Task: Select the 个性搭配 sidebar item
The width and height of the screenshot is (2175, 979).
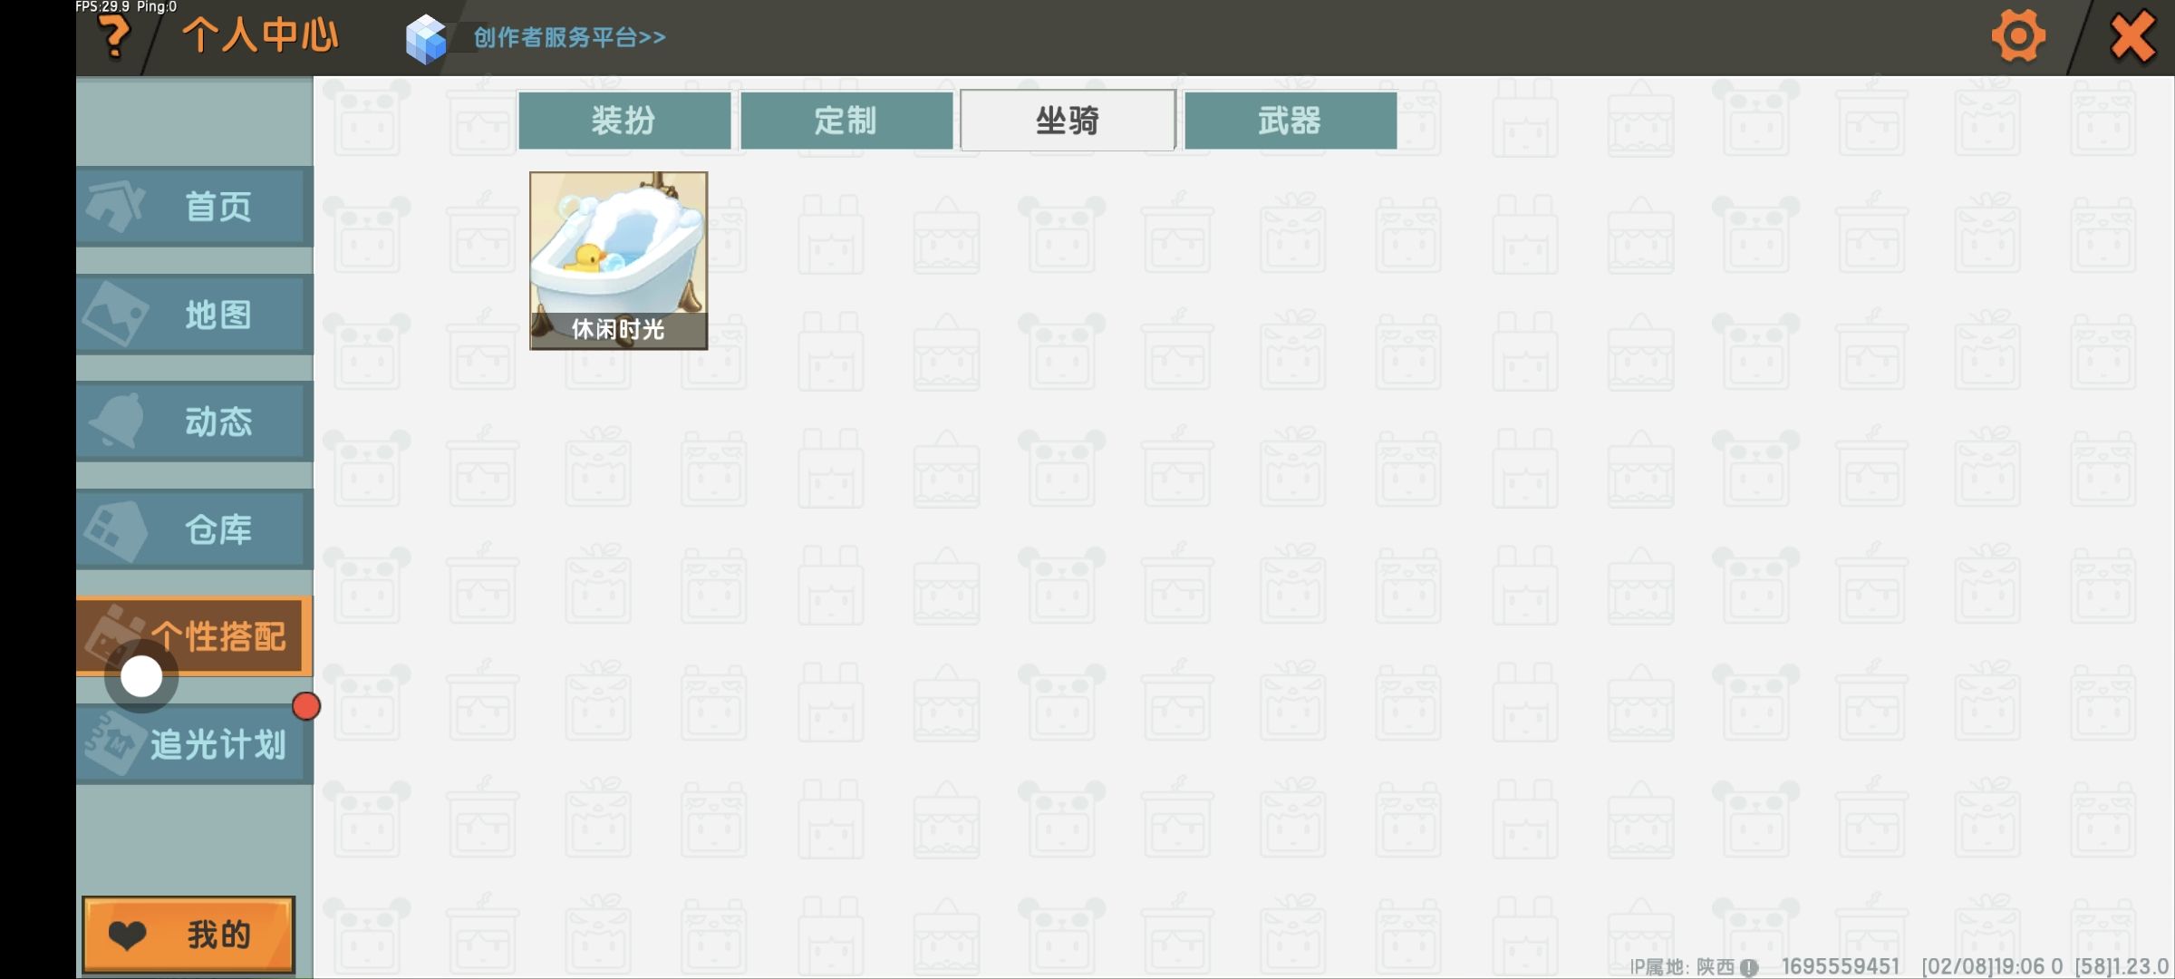Action: point(195,636)
